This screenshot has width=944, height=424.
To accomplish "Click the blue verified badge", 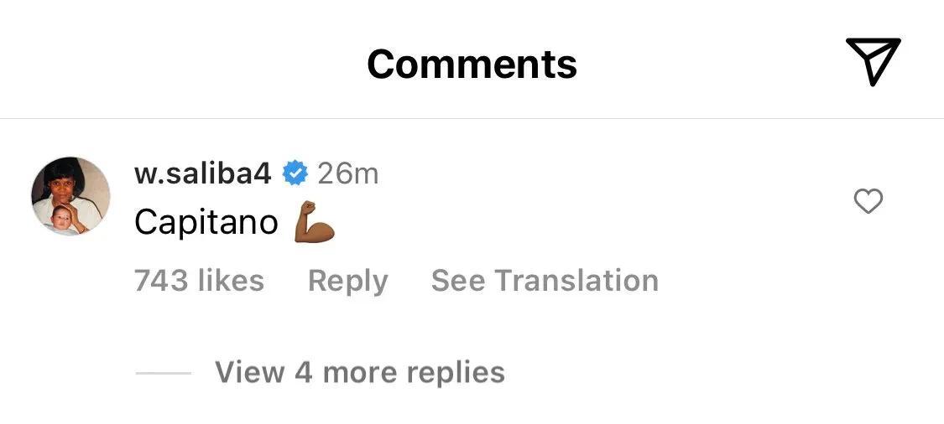I will pos(295,173).
